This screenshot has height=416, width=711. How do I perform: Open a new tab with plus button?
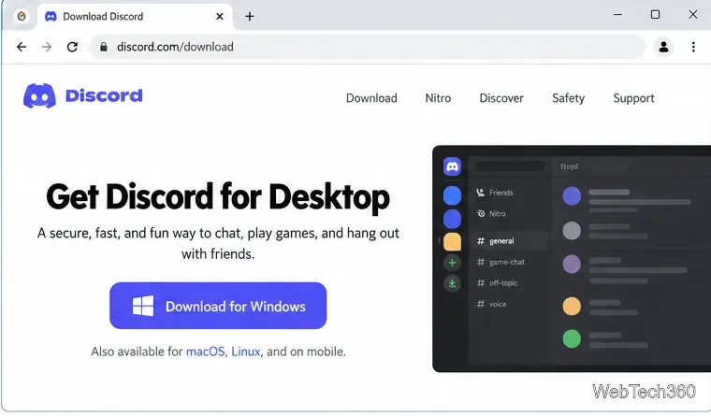tap(250, 16)
